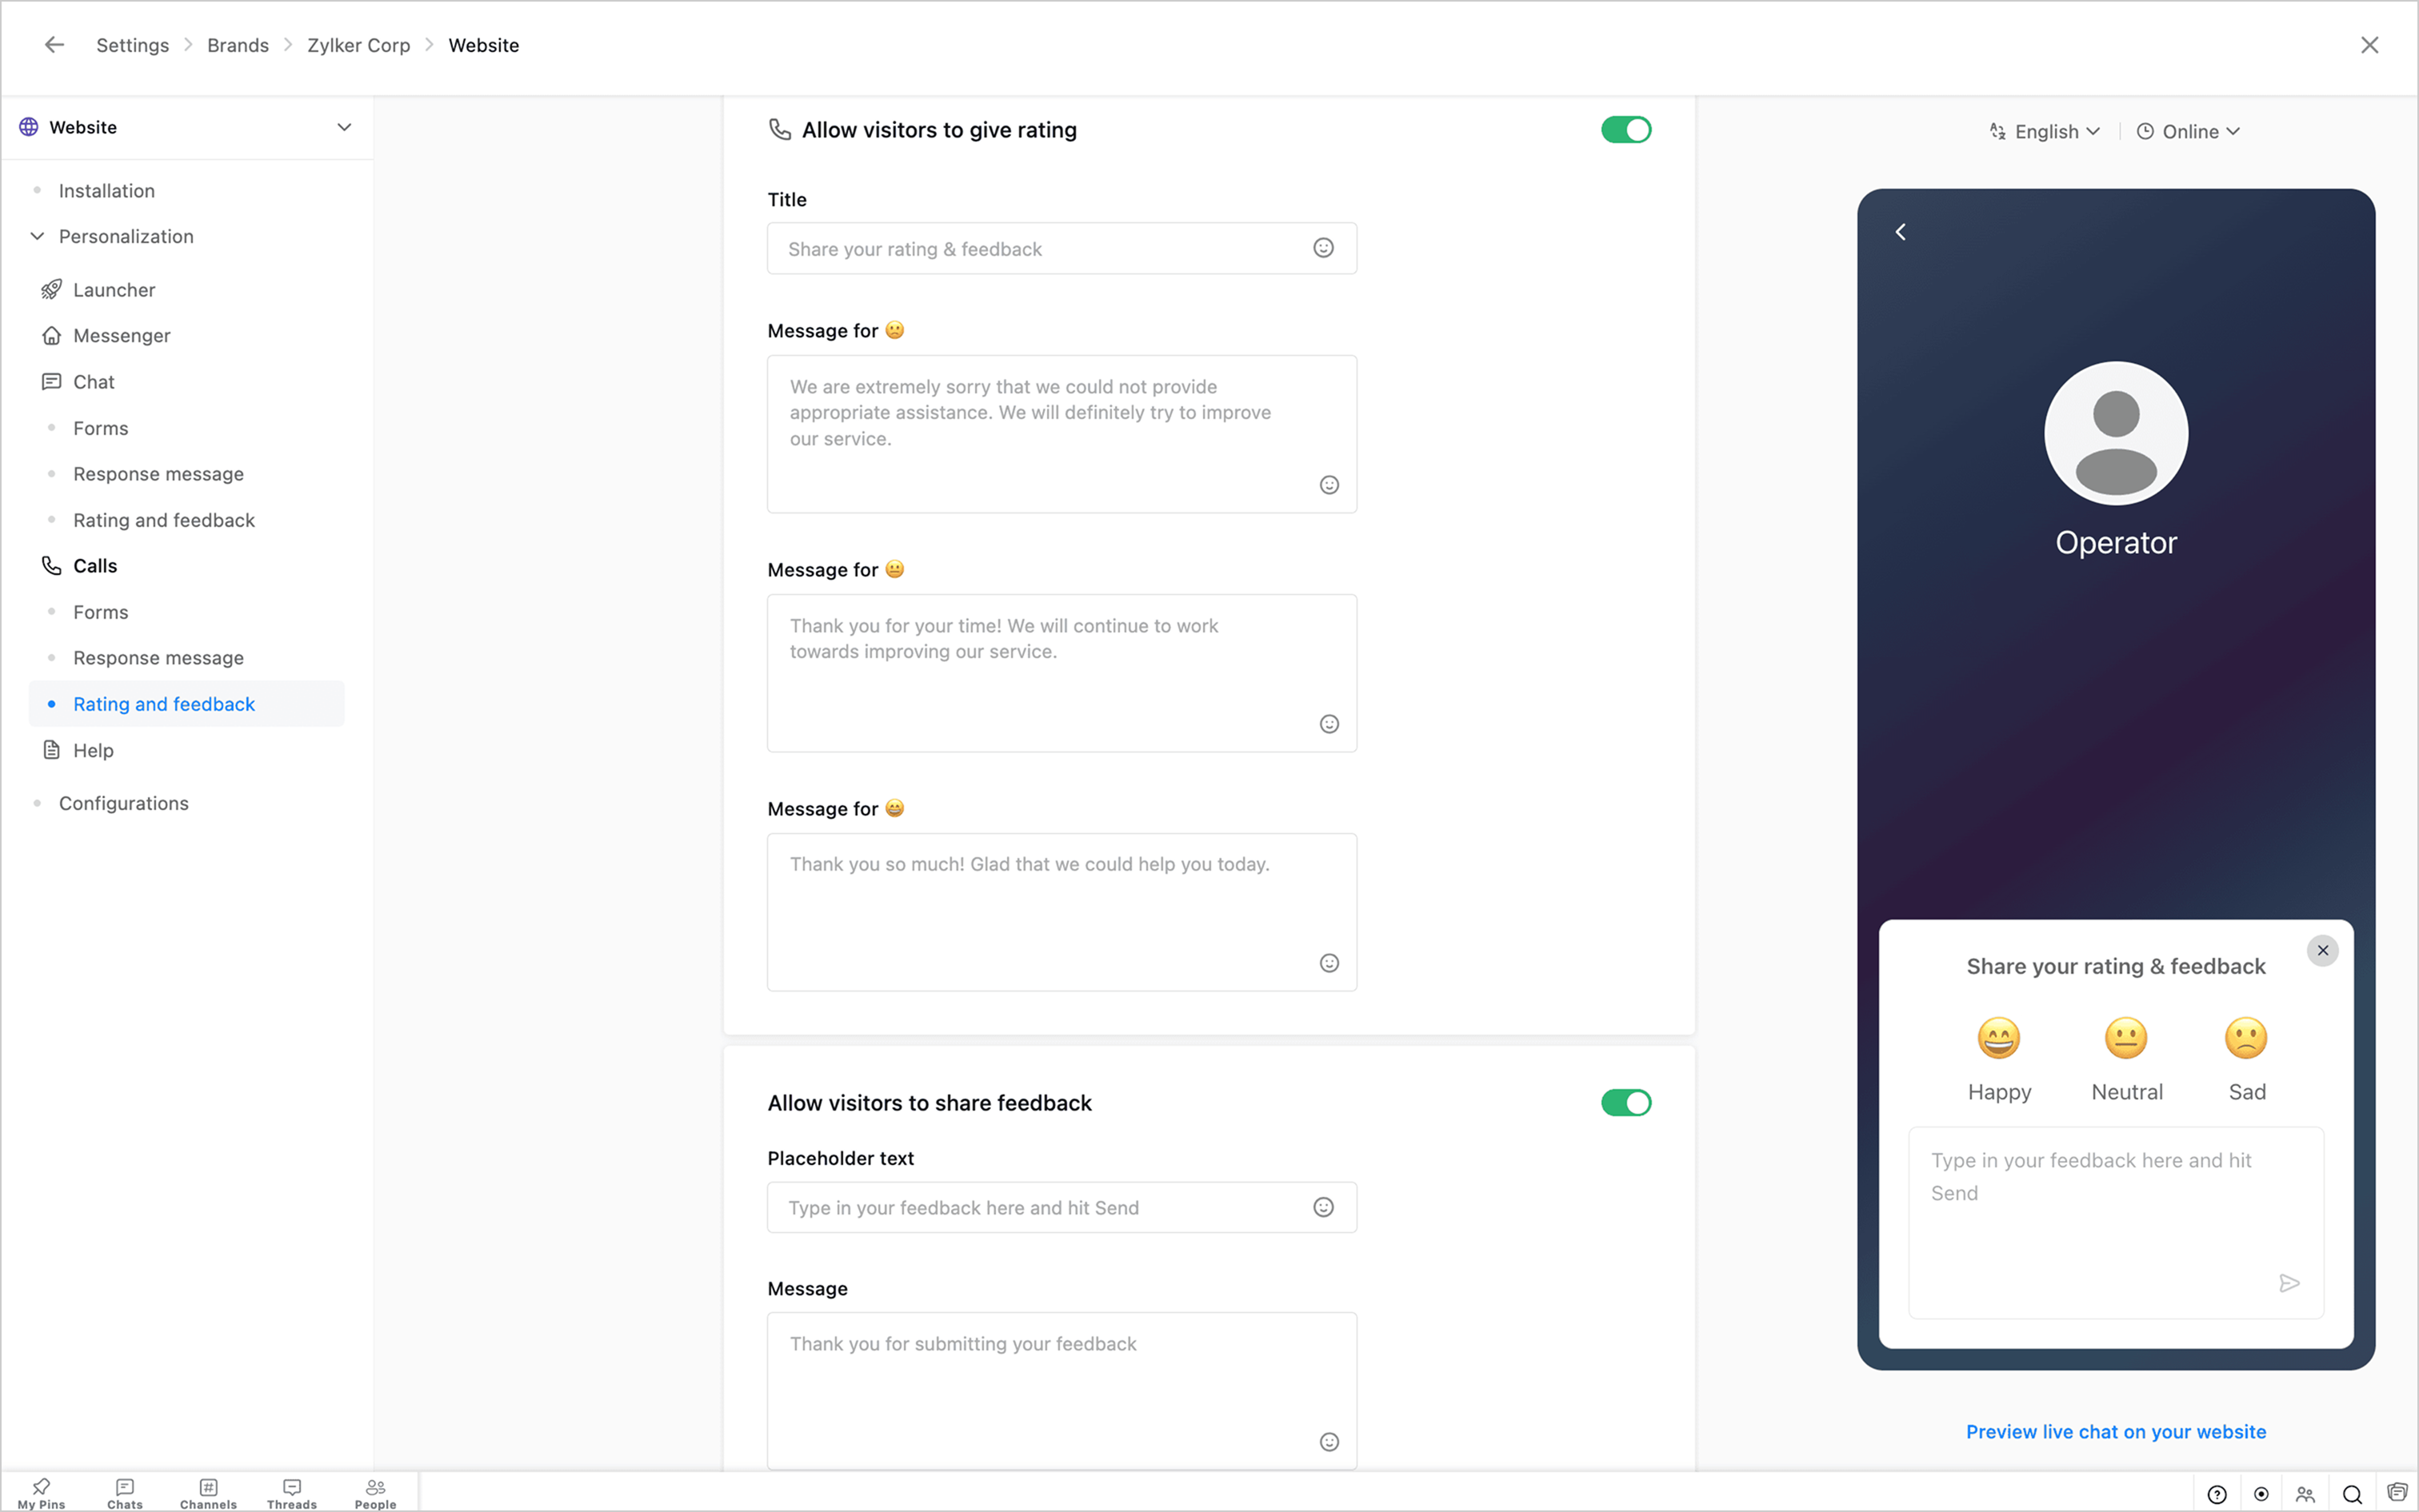2419x1512 pixels.
Task: Click the Sad emoji rating in preview
Action: [2245, 1039]
